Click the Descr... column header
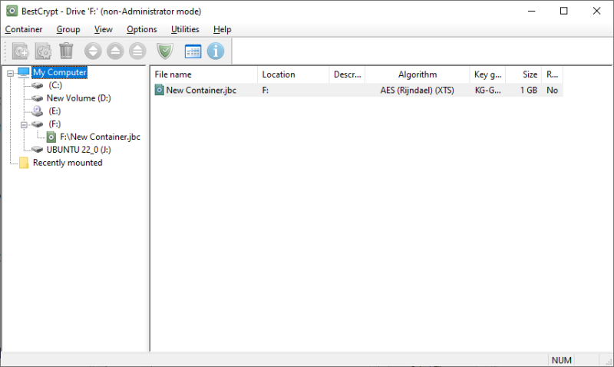The height and width of the screenshot is (367, 614). [x=347, y=74]
